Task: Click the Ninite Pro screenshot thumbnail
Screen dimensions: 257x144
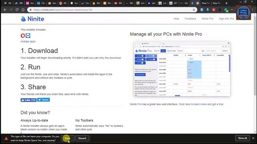Action: click(182, 69)
